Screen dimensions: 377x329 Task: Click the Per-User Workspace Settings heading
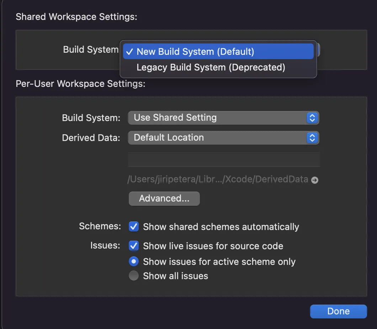[x=80, y=84]
